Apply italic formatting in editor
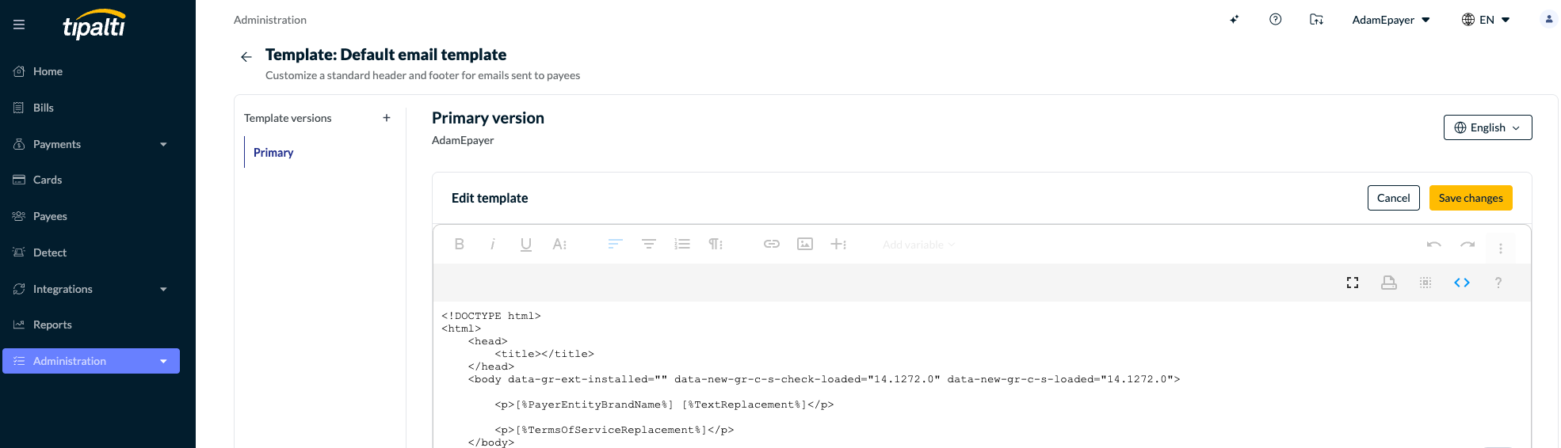Viewport: 1561px width, 448px height. tap(493, 244)
